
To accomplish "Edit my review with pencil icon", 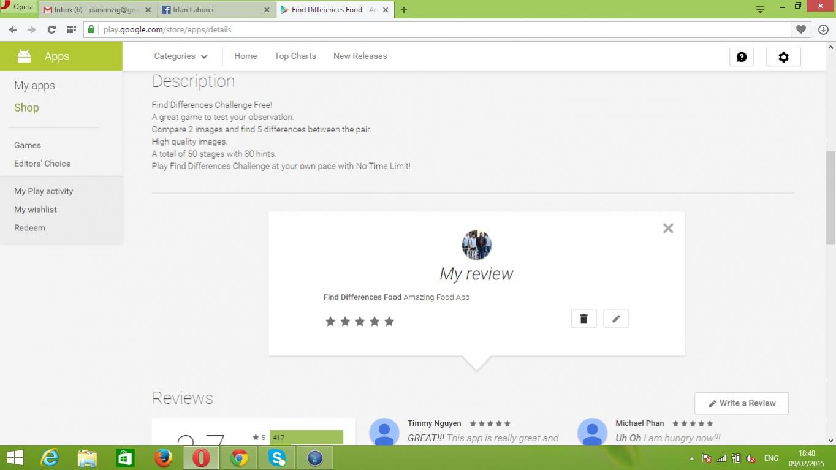I will pos(616,319).
